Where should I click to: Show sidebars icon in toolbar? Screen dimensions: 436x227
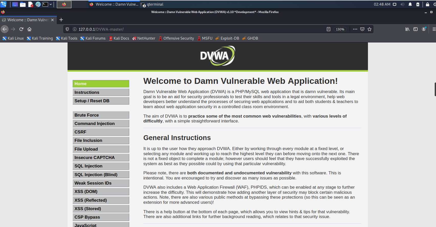coord(416,29)
